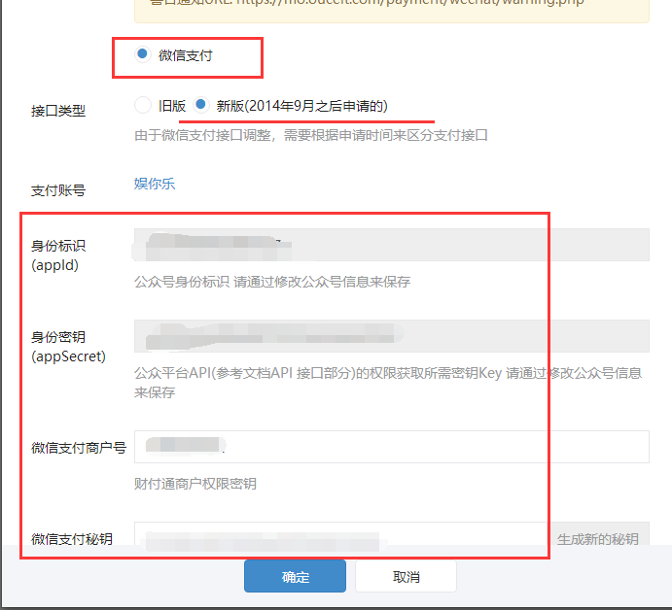Focus the 微信支付商户号 input field
The image size is (672, 610).
point(392,447)
